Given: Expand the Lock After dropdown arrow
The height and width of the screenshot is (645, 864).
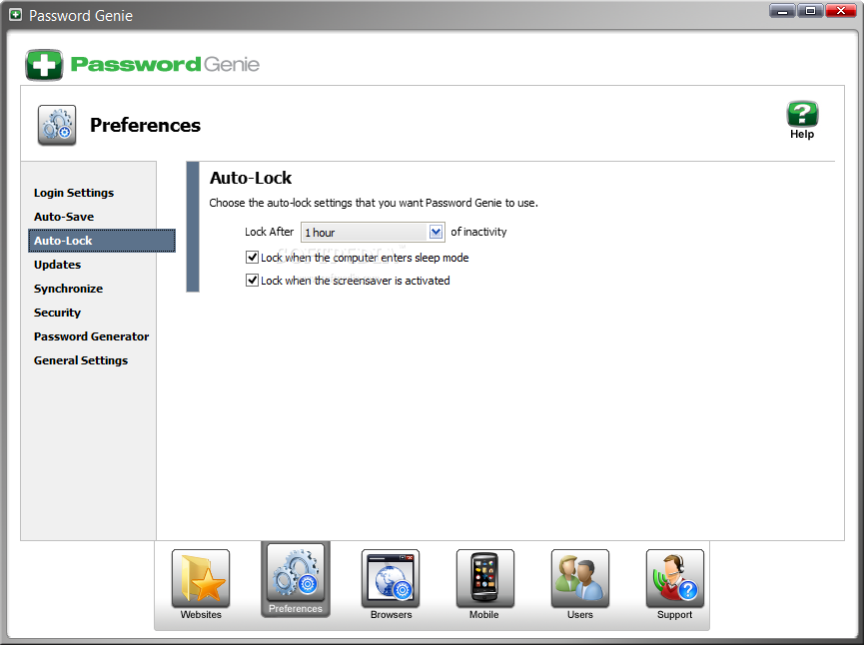Looking at the screenshot, I should pos(435,232).
